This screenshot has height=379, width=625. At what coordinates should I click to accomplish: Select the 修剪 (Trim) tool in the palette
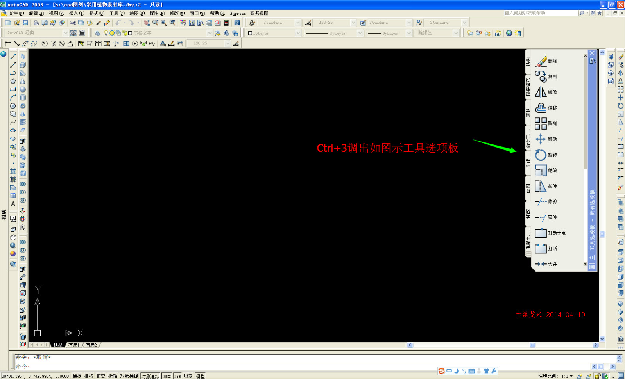(546, 202)
